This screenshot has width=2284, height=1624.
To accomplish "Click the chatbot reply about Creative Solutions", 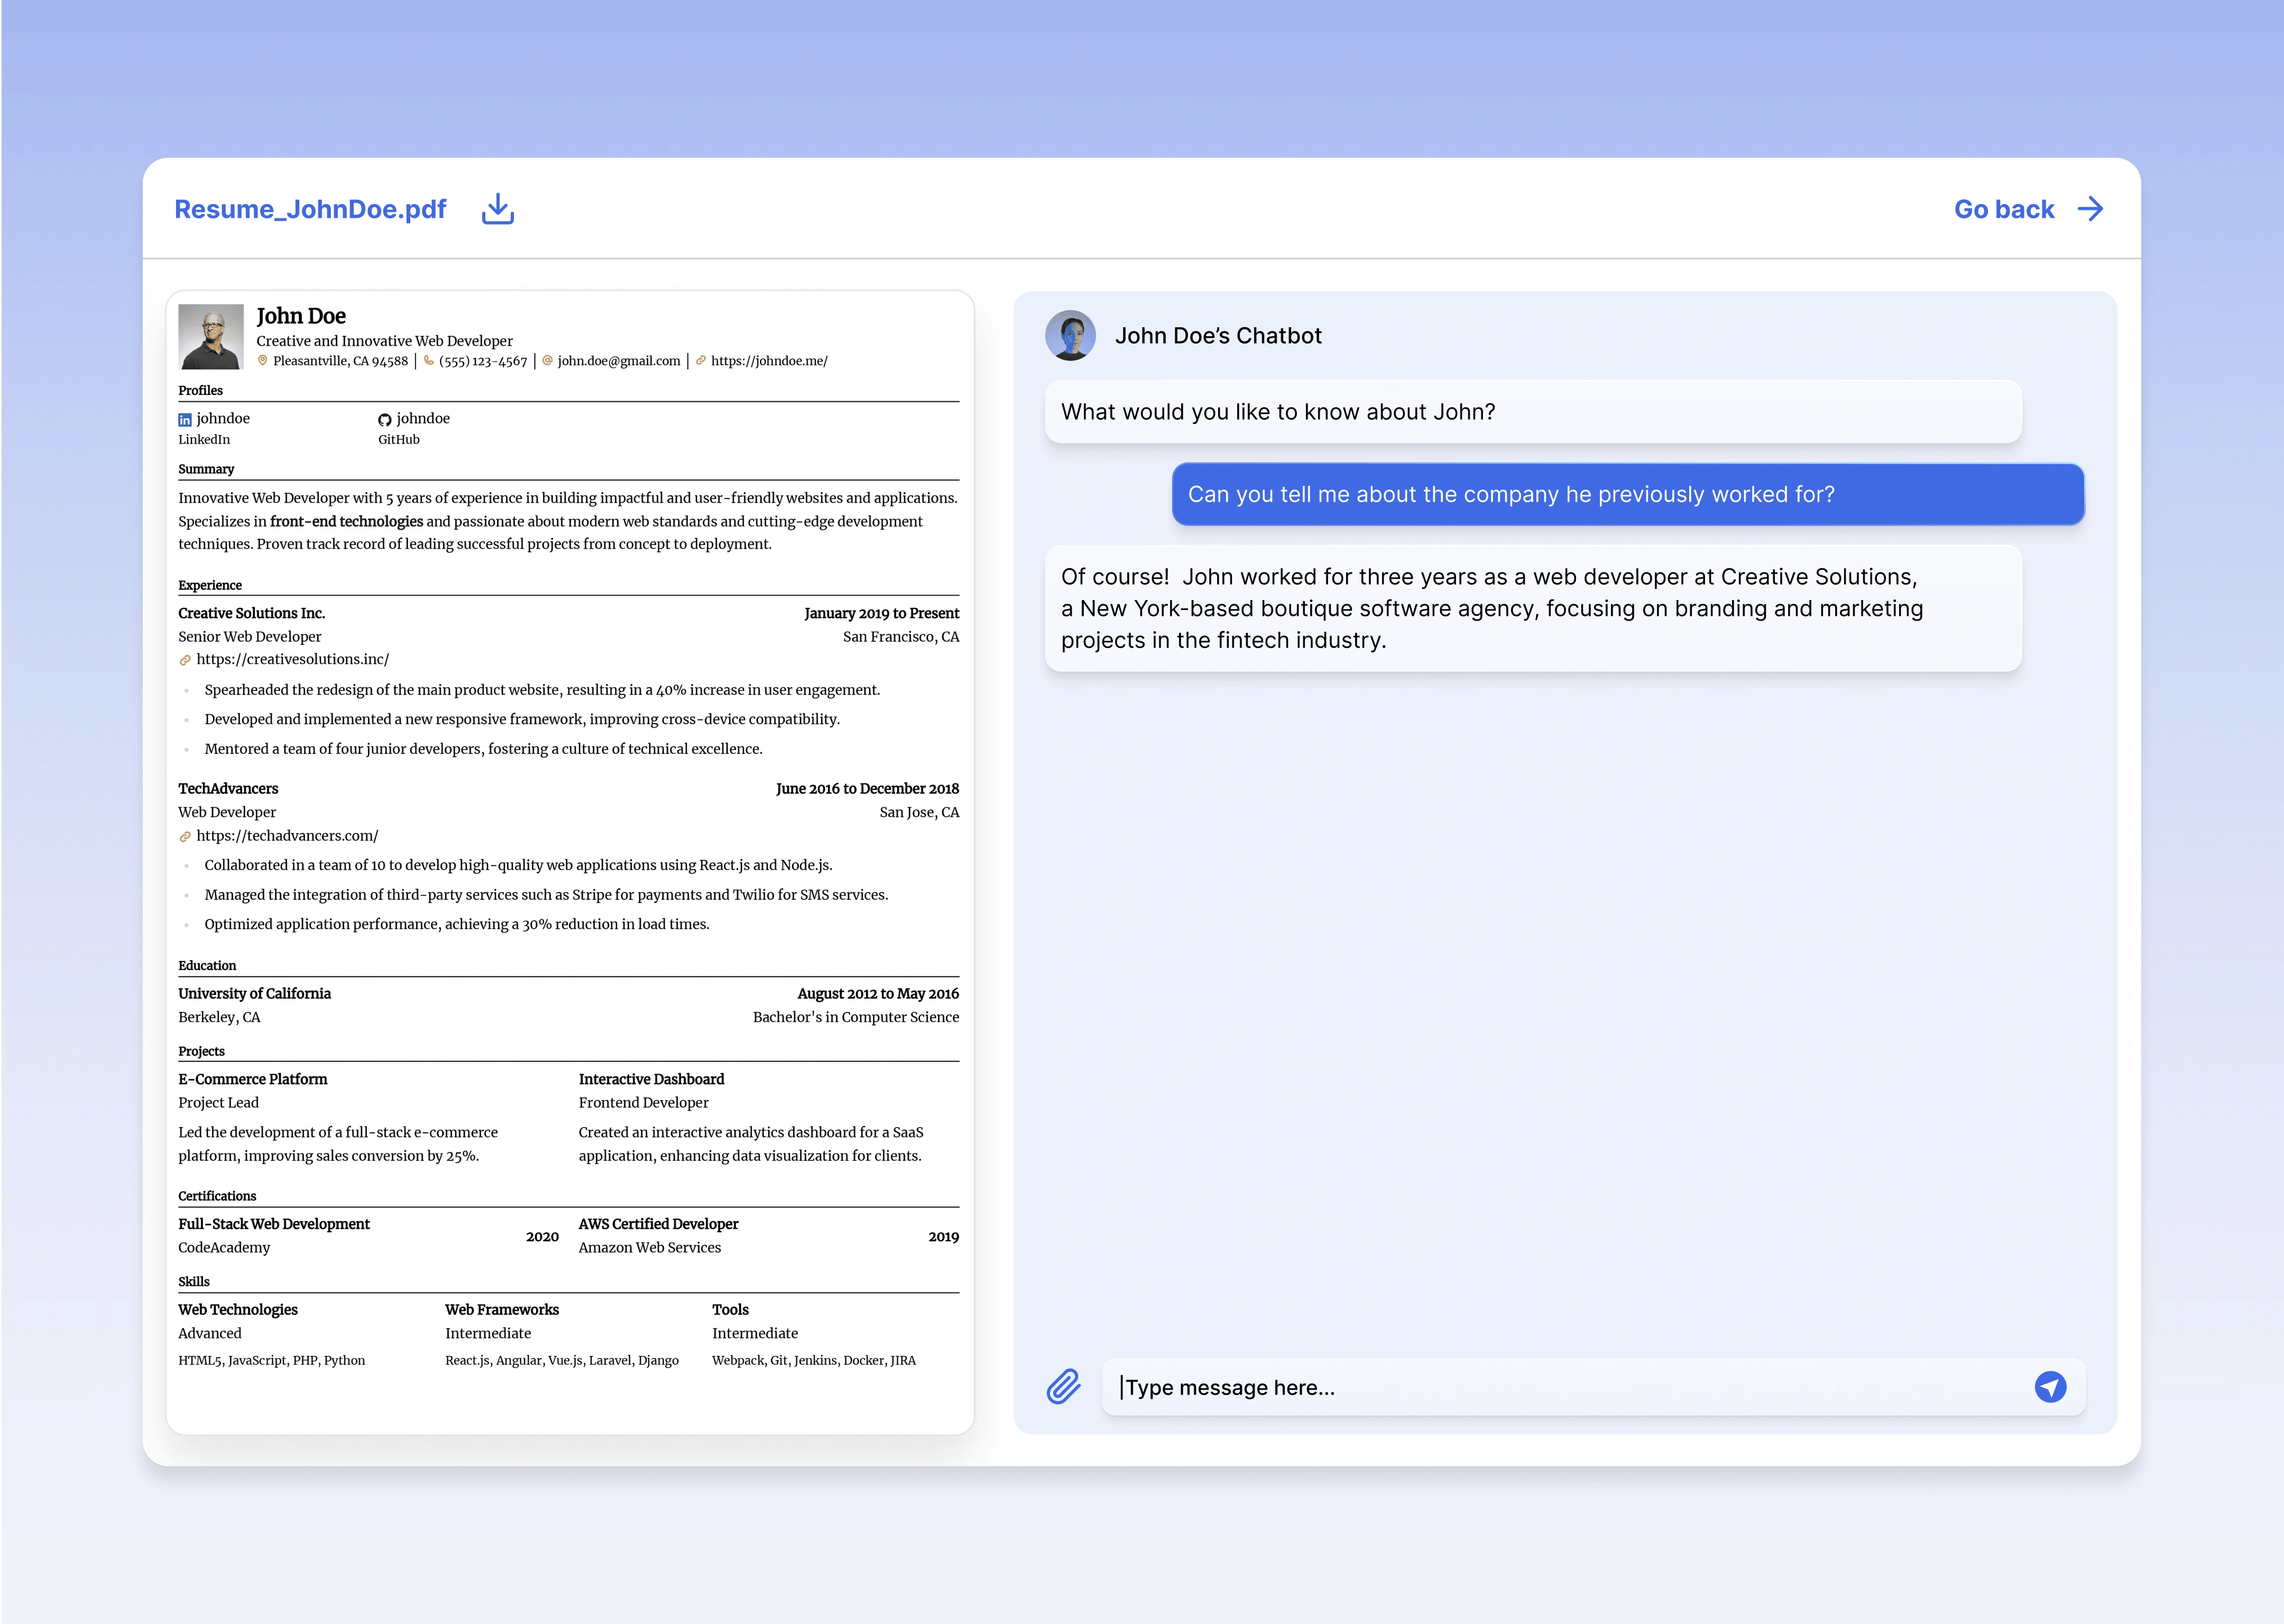I will tap(1533, 608).
